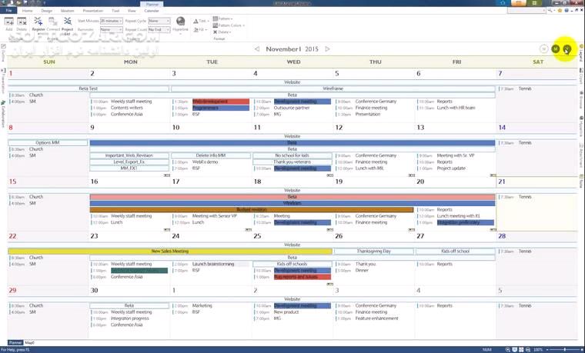
Task: Adjust the zoom slider in status bar
Action: click(x=565, y=350)
